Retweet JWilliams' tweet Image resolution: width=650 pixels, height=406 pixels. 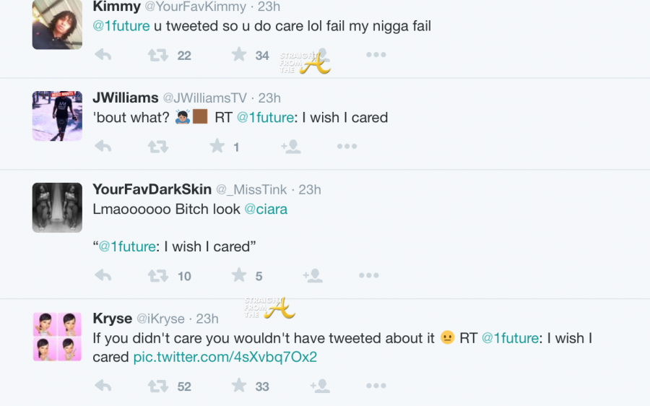pyautogui.click(x=158, y=147)
